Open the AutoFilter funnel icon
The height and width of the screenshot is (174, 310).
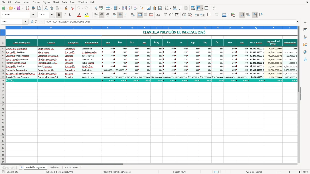142,8
